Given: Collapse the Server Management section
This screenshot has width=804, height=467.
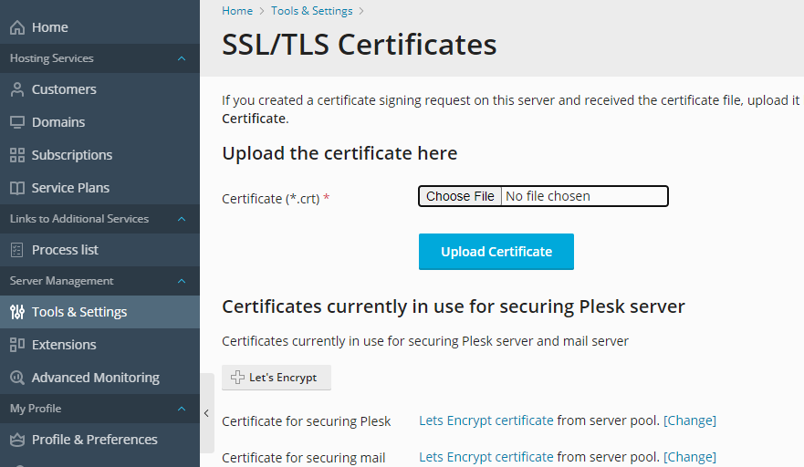Looking at the screenshot, I should (182, 281).
